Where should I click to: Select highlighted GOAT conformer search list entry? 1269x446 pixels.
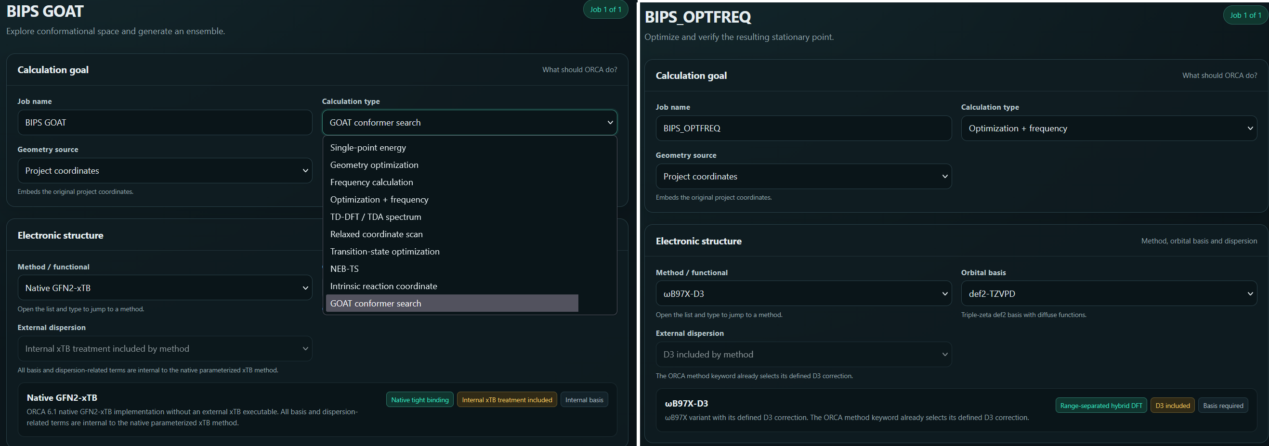pos(452,303)
